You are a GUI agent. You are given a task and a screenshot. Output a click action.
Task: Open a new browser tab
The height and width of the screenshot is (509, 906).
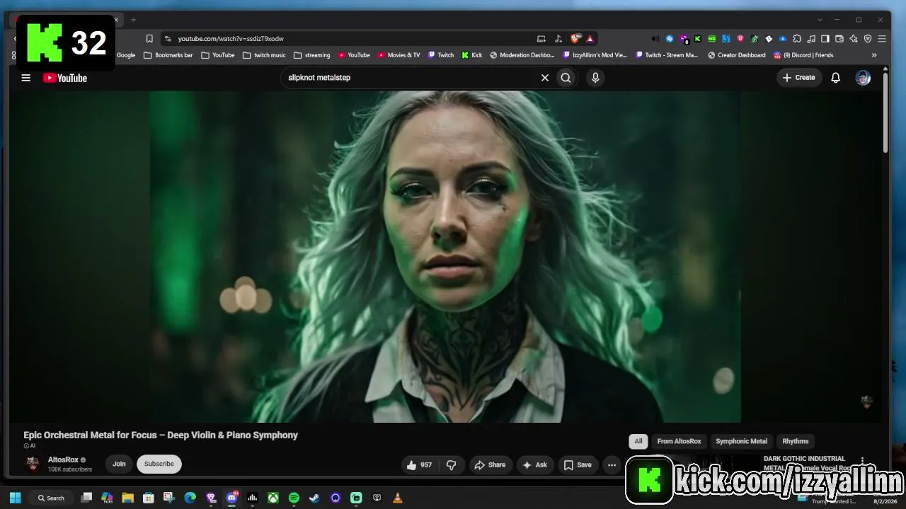(133, 20)
